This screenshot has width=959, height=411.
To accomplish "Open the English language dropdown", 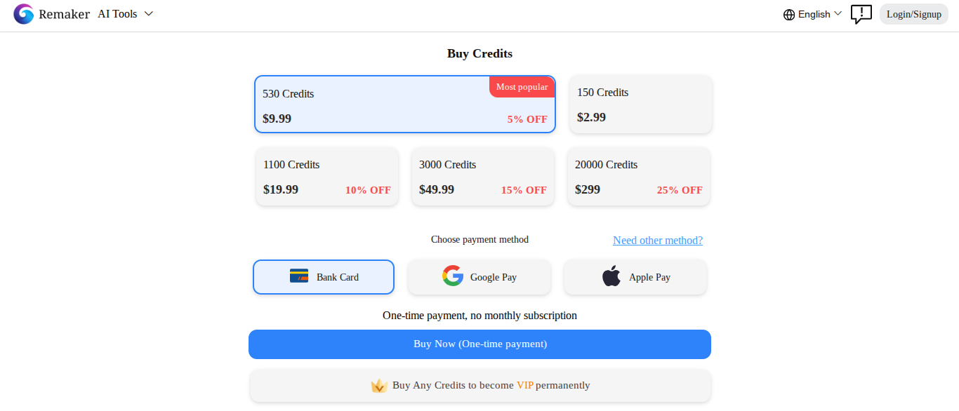I will [x=812, y=14].
